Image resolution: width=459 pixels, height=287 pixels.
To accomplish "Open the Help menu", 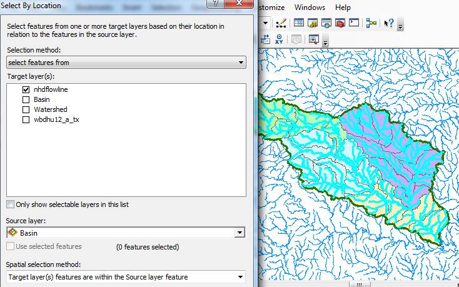I will click(343, 8).
